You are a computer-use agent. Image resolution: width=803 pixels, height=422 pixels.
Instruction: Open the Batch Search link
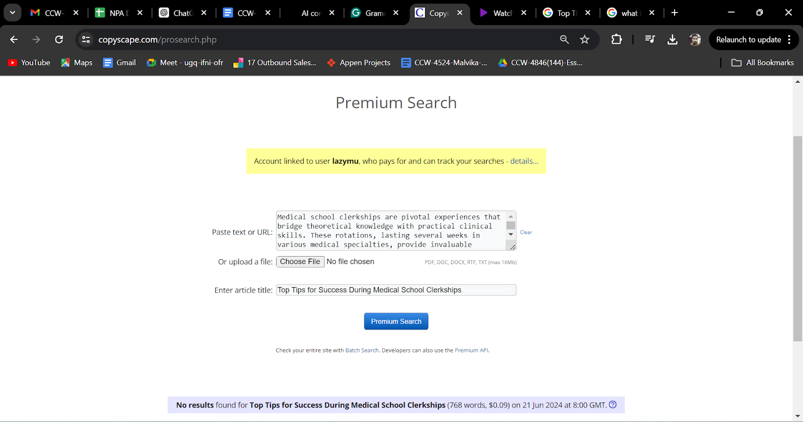362,350
